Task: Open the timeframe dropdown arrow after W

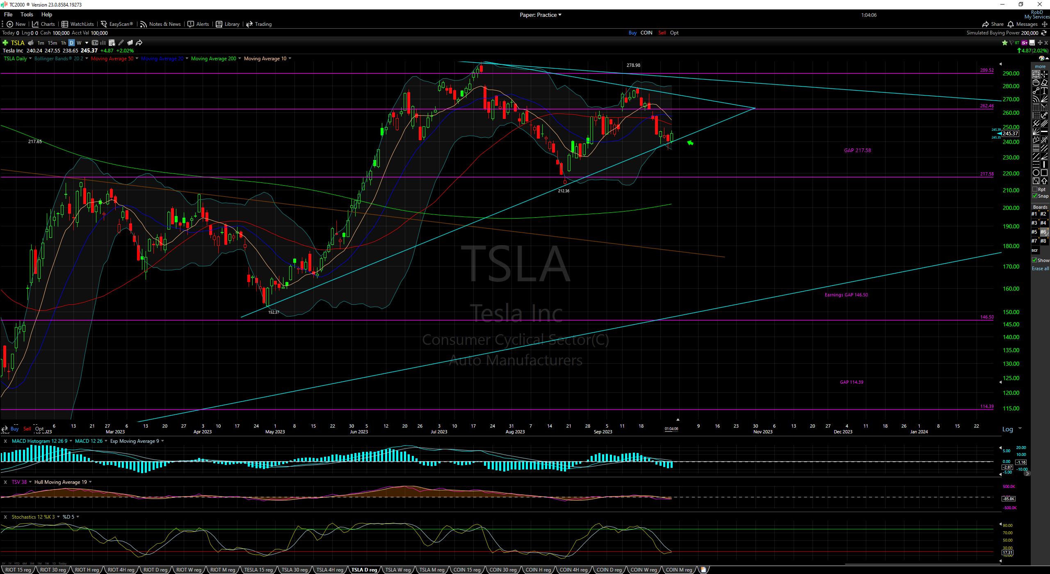Action: point(87,43)
